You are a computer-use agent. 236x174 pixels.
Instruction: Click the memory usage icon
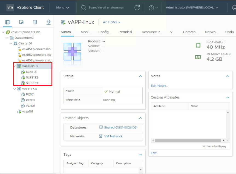coord(198,57)
